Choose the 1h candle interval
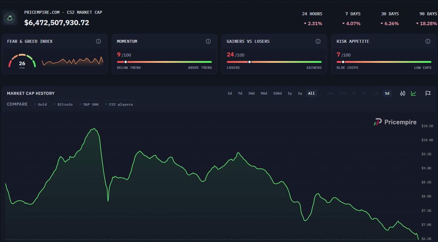 pyautogui.click(x=354, y=93)
